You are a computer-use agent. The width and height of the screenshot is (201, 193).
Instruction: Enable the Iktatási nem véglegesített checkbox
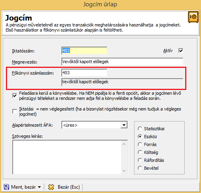[15, 111]
